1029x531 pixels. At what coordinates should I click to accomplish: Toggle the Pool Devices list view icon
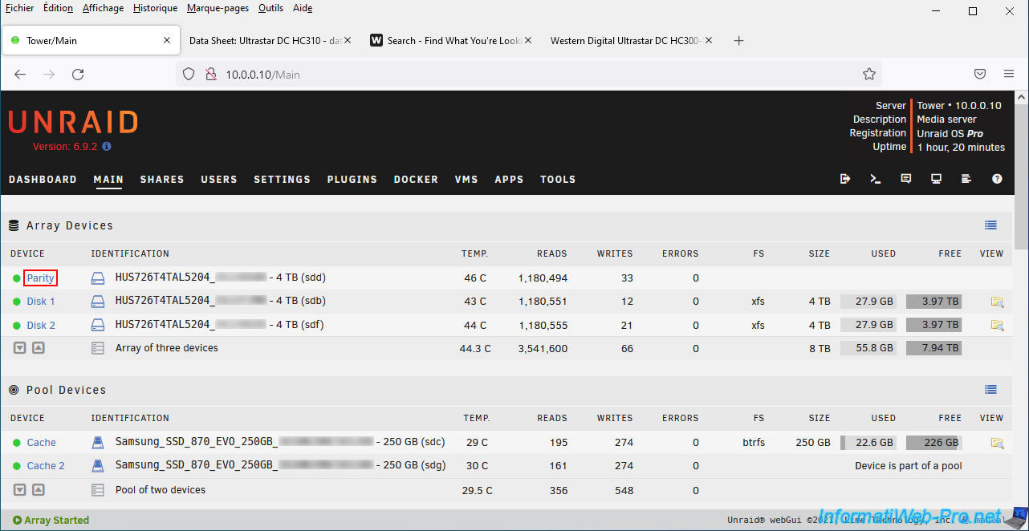click(990, 390)
